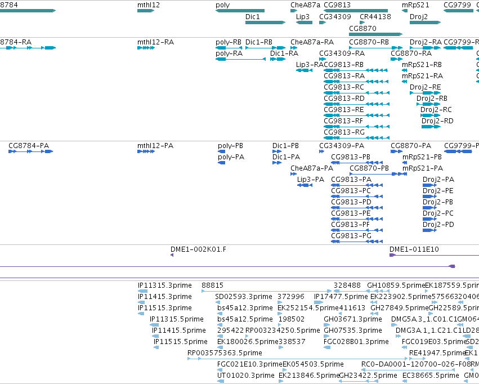Select BAC end DME1-002K01.F
This screenshot has height=384, width=479.
(x=198, y=249)
